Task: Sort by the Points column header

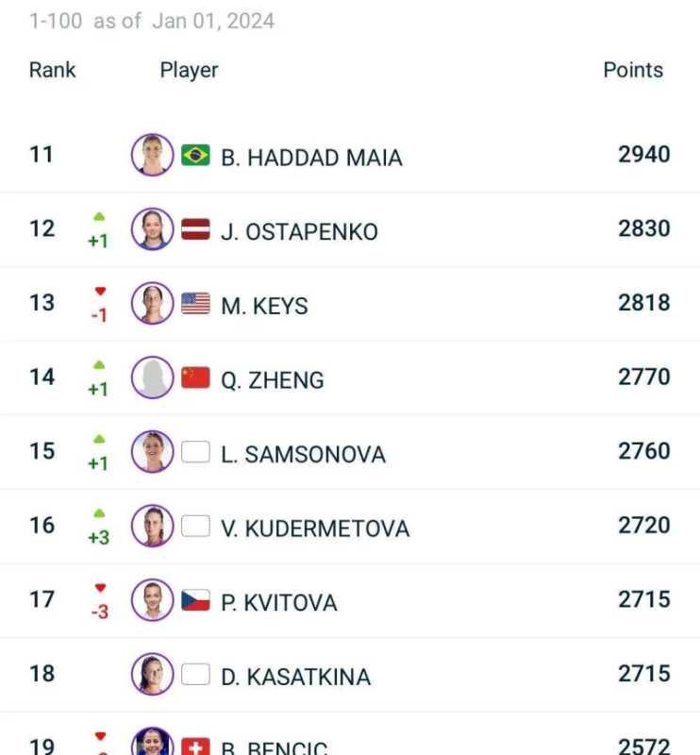Action: click(633, 70)
